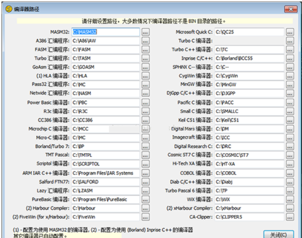Click browse button for CA-Clipper path
The width and height of the screenshot is (302, 238).
pyautogui.click(x=290, y=217)
